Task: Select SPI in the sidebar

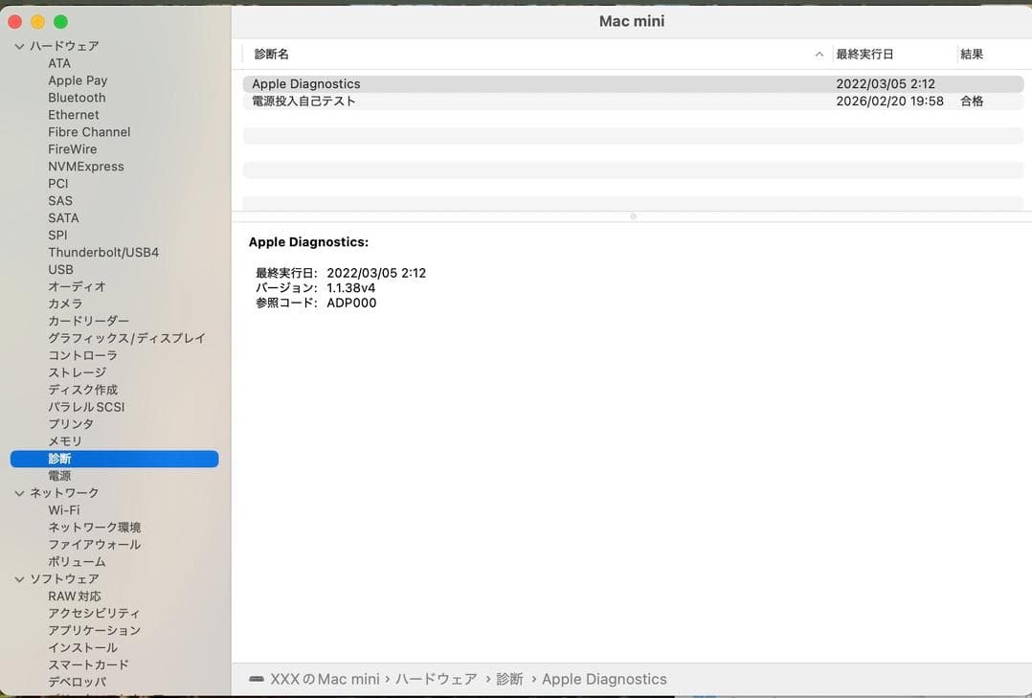Action: click(x=57, y=236)
